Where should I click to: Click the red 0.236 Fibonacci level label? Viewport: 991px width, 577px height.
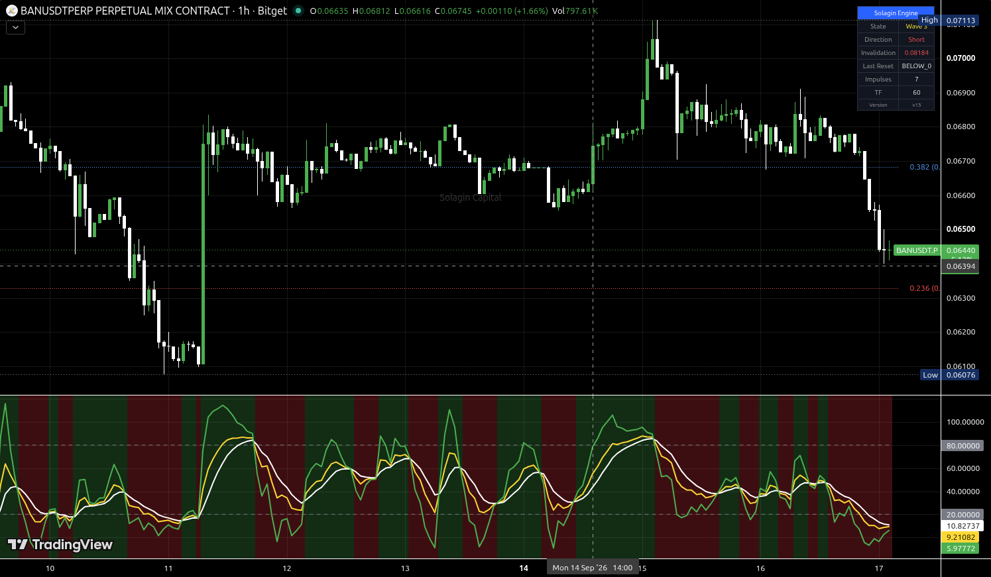(x=924, y=288)
